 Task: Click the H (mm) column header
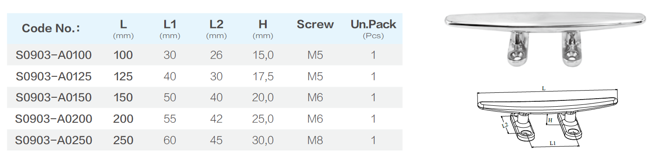263,29
